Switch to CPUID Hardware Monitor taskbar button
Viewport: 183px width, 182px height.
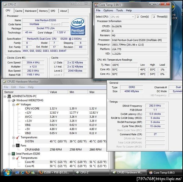click(128, 173)
